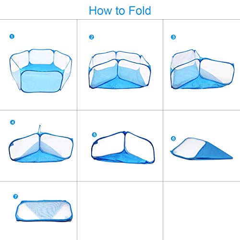Viewport: 240px width, 240px height.
Task: Click the step 1 number badge
Action: pos(12,36)
